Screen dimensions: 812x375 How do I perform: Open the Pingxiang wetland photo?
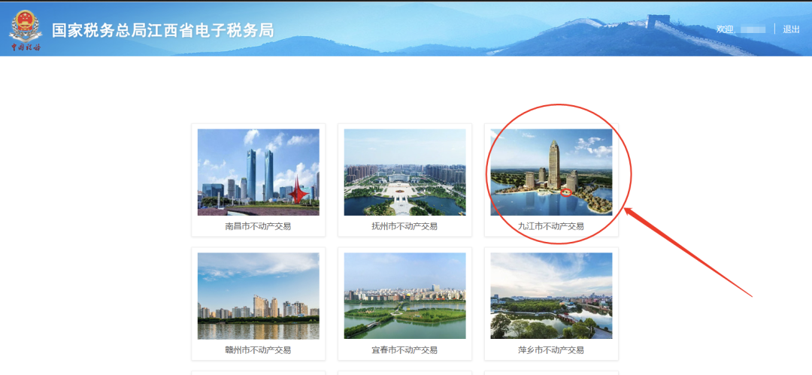tap(552, 296)
